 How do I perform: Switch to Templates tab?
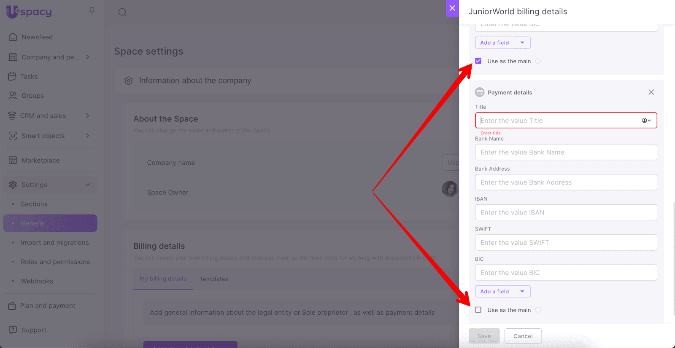pyautogui.click(x=214, y=279)
